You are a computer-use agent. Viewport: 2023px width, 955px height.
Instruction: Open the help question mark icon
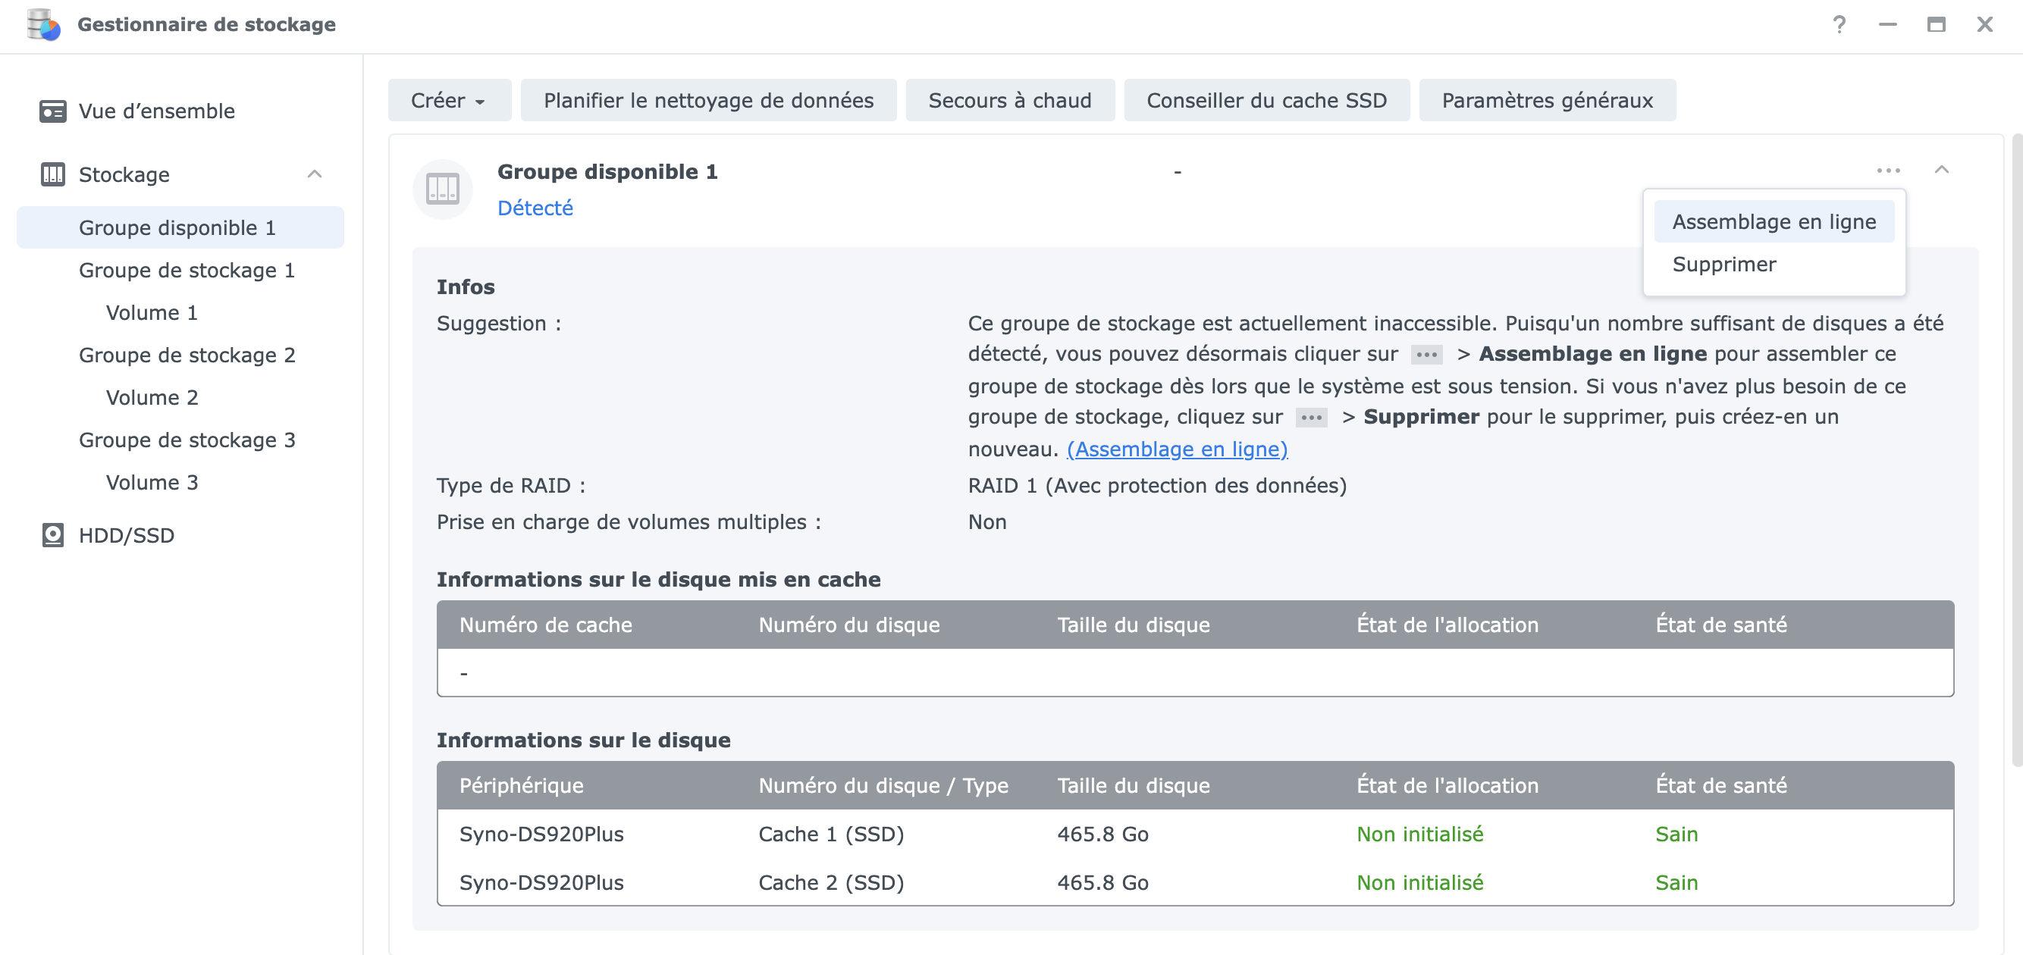coord(1839,24)
